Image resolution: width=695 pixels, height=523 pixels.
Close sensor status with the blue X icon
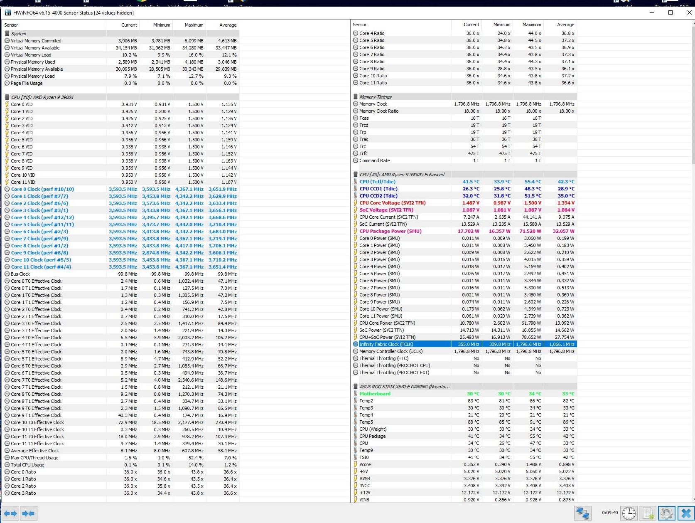tap(686, 513)
